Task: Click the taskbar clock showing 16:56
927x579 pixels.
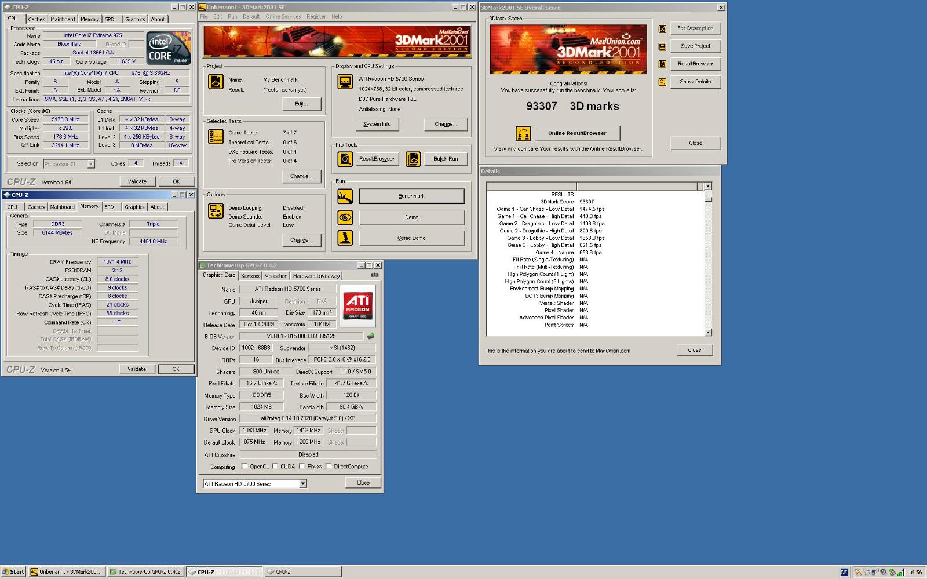Action: [915, 572]
